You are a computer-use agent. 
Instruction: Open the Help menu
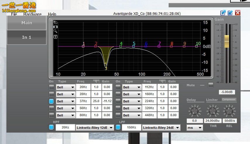point(52,14)
